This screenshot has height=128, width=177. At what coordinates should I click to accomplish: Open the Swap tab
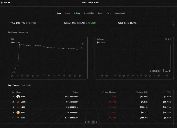(x=67, y=13)
